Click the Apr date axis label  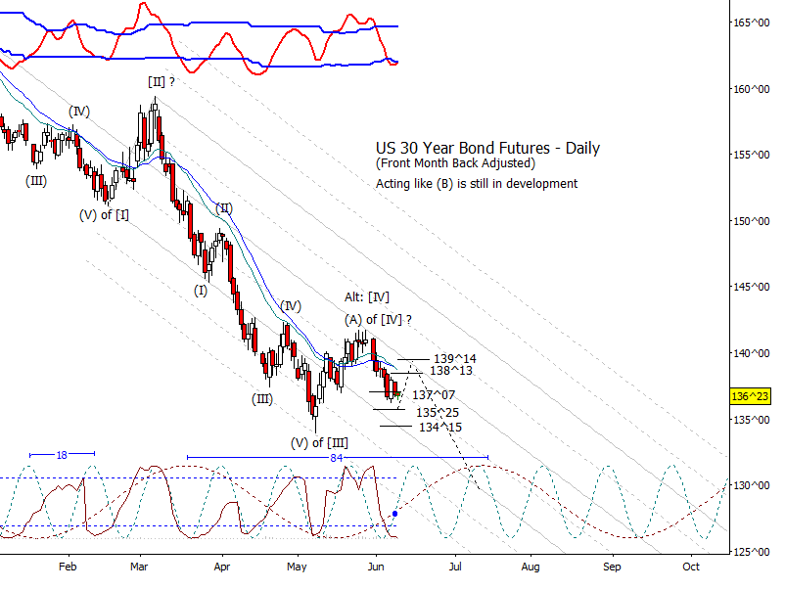pos(222,567)
